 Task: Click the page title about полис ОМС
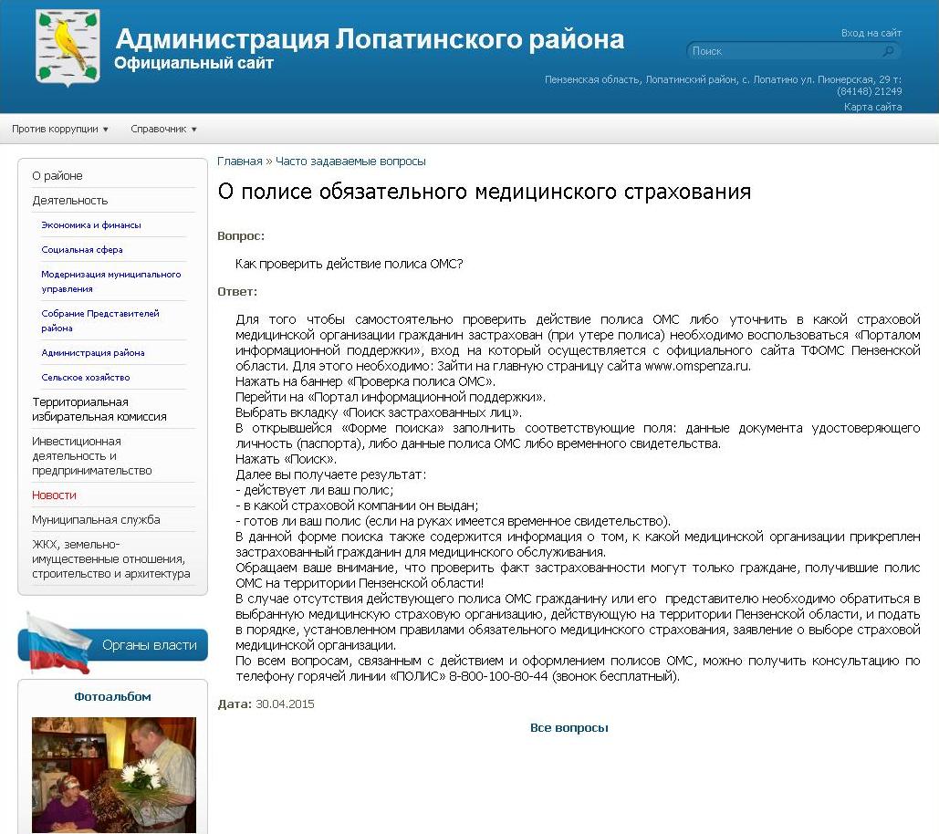click(484, 192)
